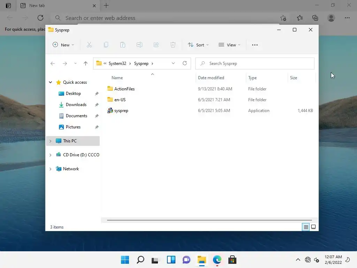357x268 pixels.
Task: Switch to the large thumbnails view icon
Action: tap(313, 227)
